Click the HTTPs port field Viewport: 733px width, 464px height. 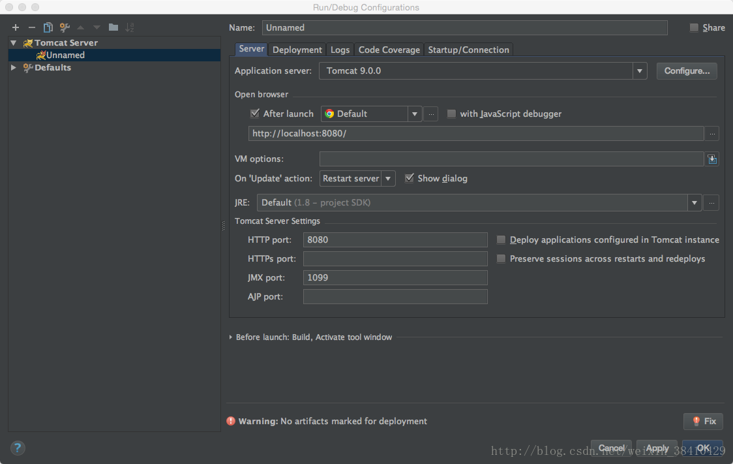click(395, 258)
